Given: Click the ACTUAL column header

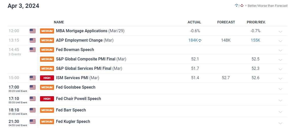Looking at the screenshot, I should pos(194,22).
